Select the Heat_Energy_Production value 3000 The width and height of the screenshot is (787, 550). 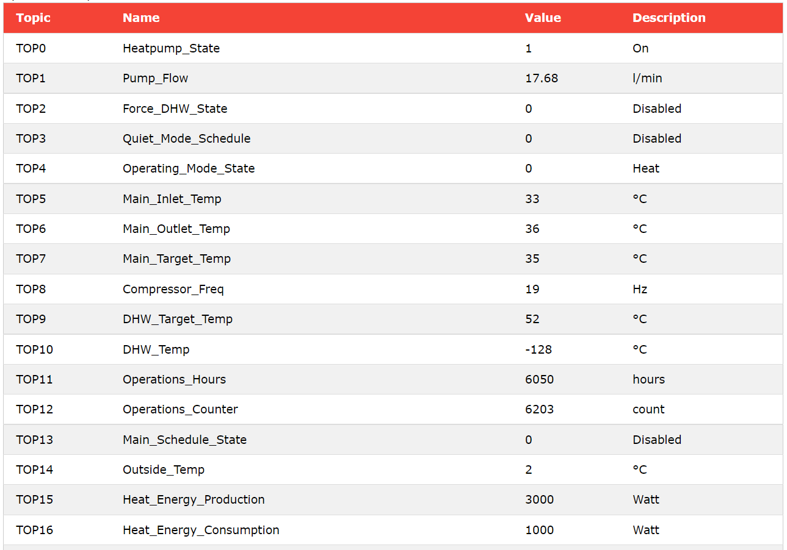pyautogui.click(x=539, y=499)
